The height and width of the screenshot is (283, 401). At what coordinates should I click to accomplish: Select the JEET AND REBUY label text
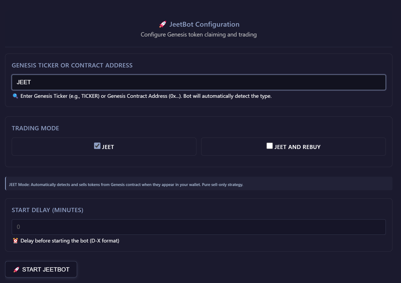297,147
